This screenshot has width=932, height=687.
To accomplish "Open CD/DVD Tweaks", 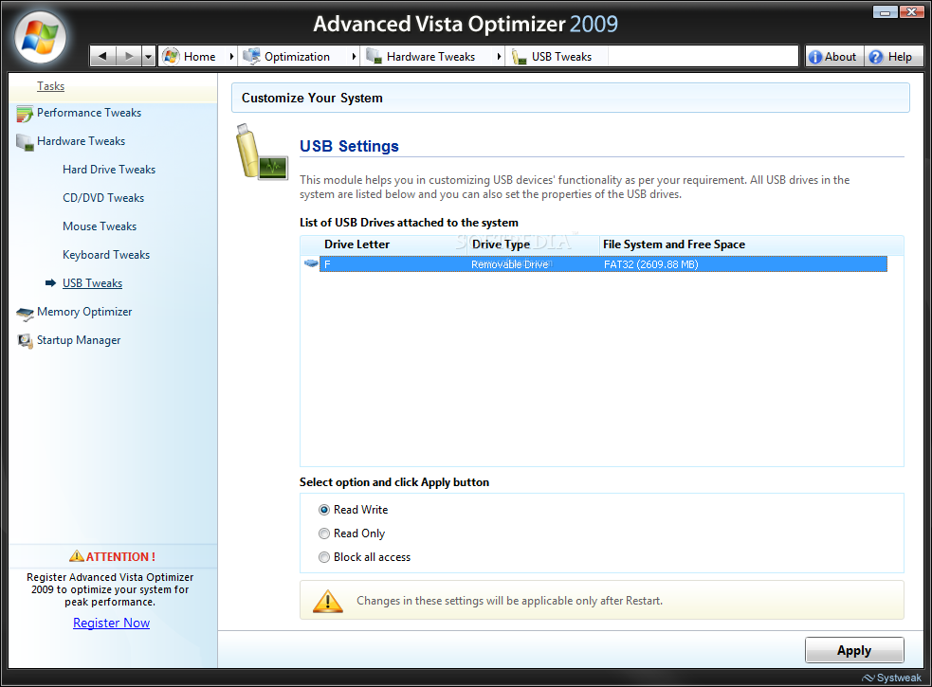I will tap(103, 198).
